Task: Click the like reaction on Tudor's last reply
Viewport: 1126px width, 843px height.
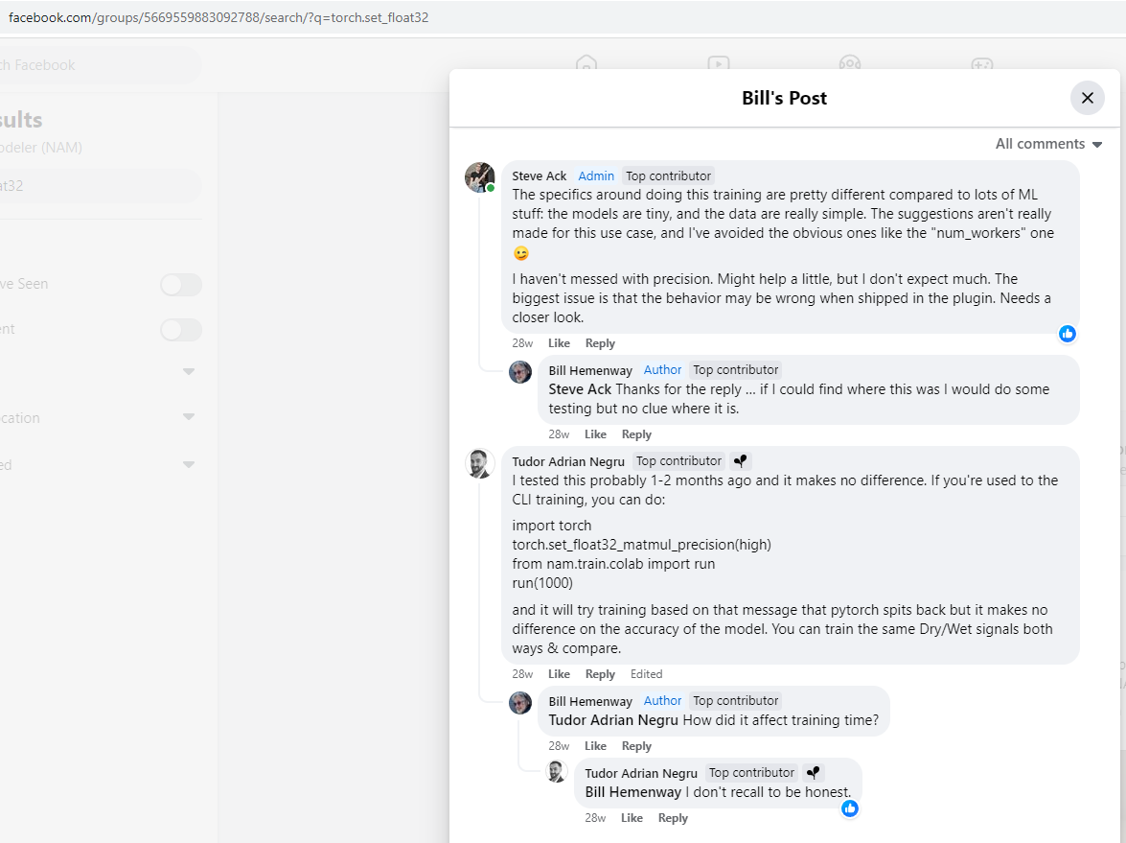Action: 850,808
